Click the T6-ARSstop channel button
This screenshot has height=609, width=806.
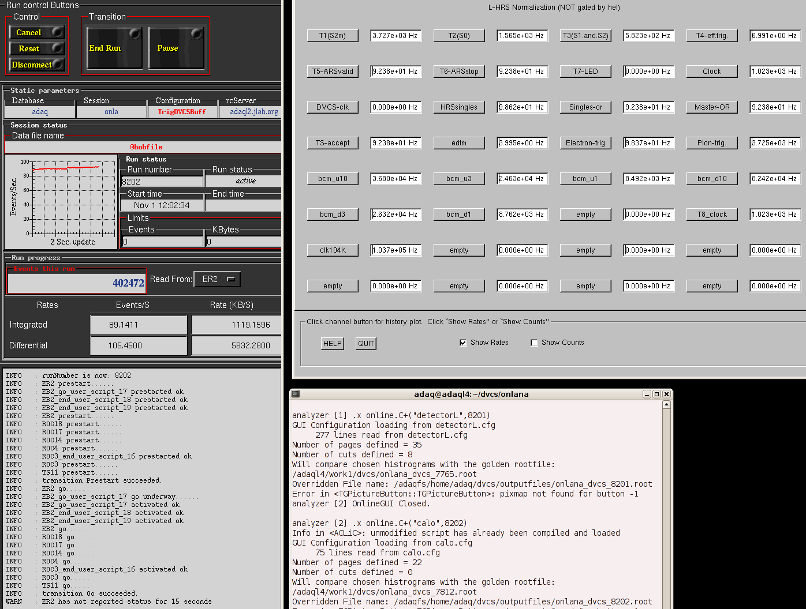click(x=459, y=72)
